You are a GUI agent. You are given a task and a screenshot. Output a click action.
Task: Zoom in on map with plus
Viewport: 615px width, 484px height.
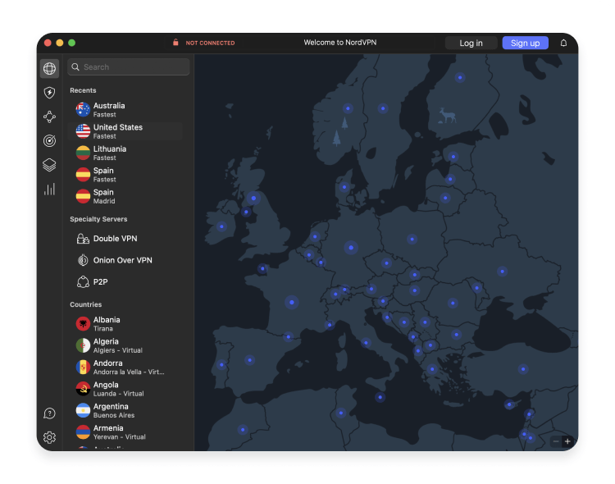click(567, 441)
